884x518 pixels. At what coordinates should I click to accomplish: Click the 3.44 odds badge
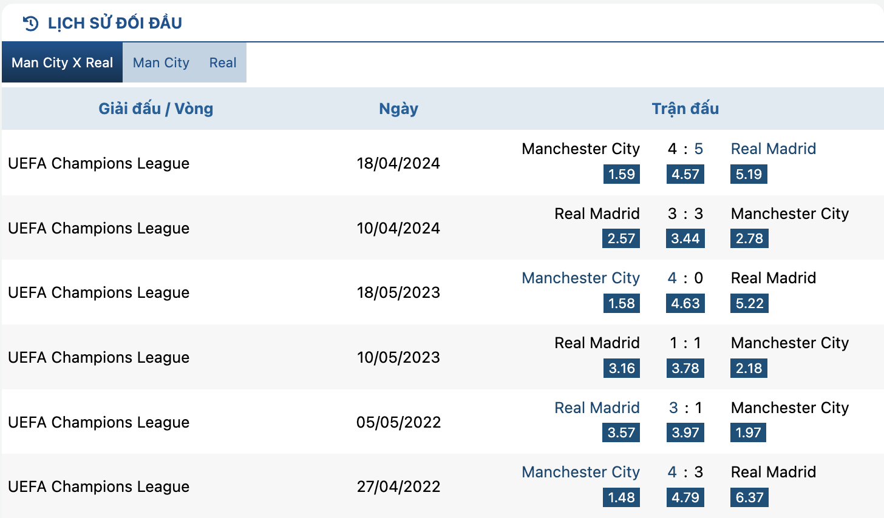[x=685, y=238]
